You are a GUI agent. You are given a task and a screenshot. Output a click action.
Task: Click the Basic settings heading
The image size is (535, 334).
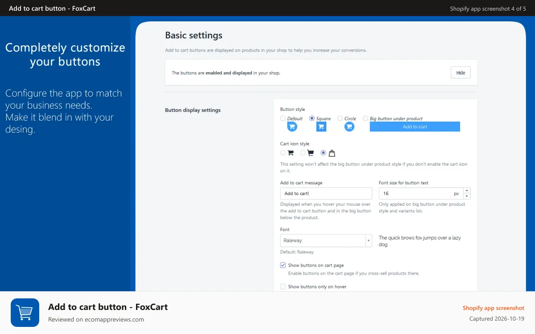(x=193, y=35)
